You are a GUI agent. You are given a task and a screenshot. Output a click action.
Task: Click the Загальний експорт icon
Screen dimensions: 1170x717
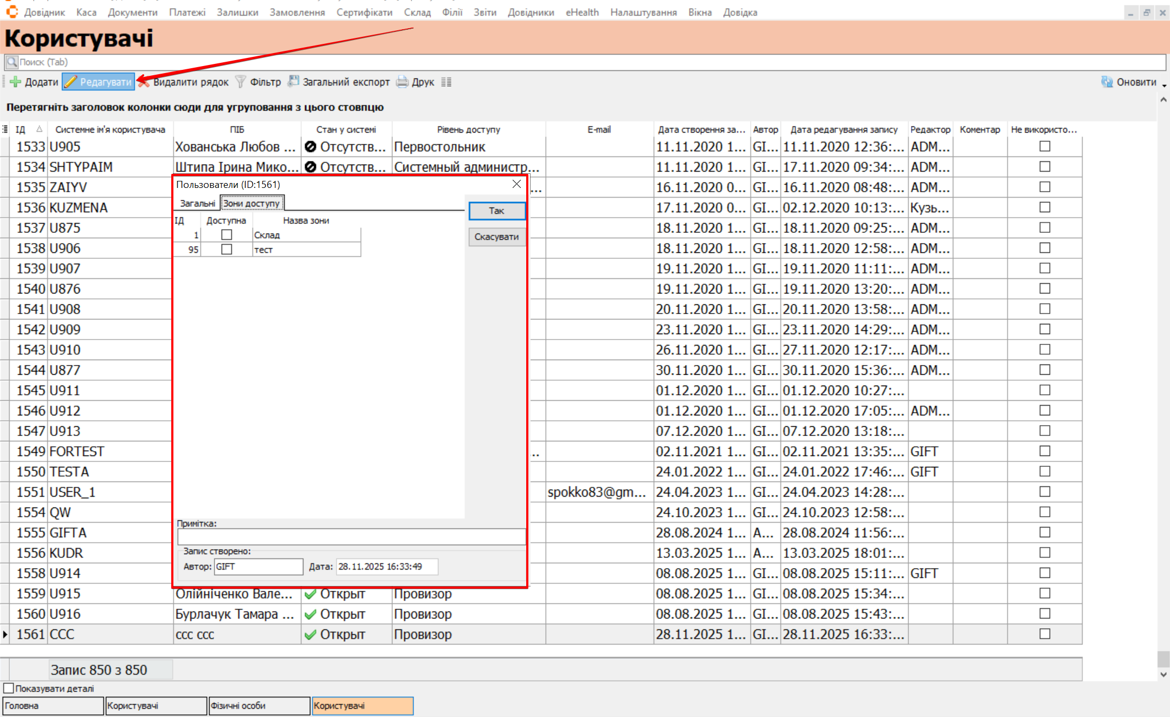point(293,82)
